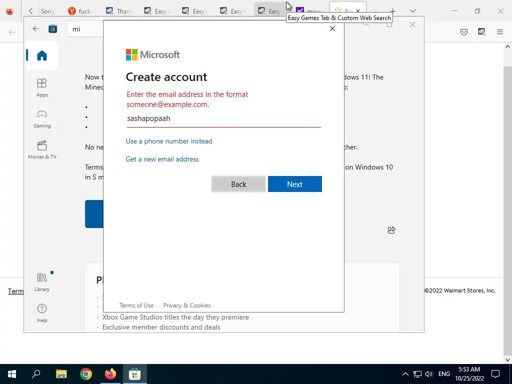The height and width of the screenshot is (384, 512).
Task: Click the Next button
Action: pos(295,184)
